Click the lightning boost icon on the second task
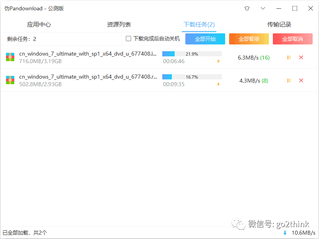This screenshot has height=239, width=319. pos(218,84)
